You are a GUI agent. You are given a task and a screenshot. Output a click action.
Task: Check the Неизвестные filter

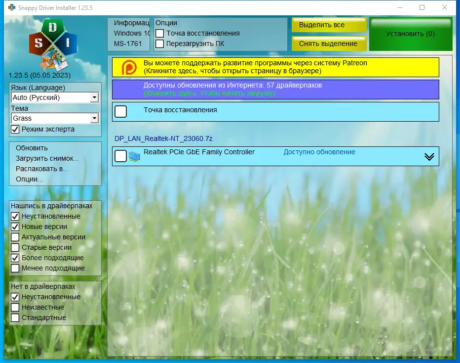coord(15,308)
